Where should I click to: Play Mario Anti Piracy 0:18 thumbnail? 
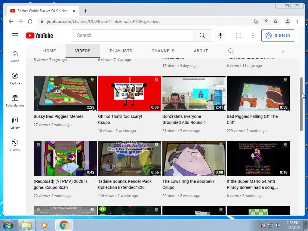258,159
